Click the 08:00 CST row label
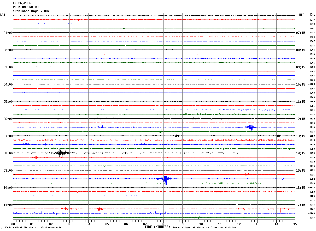Viewport: 316px width, 231px height. pos(8,153)
